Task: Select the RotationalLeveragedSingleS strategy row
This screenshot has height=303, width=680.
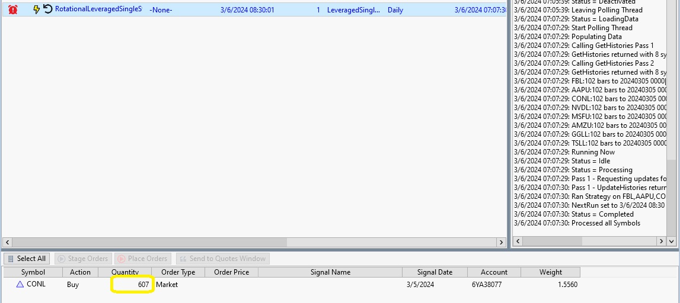Action: (98, 9)
